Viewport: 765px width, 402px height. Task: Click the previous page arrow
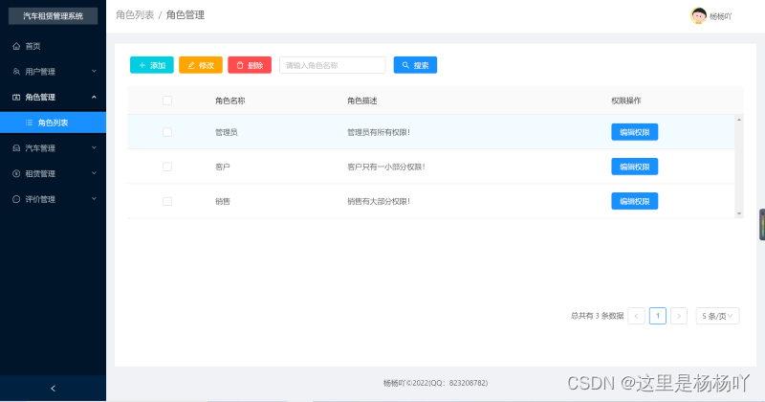[x=636, y=316]
